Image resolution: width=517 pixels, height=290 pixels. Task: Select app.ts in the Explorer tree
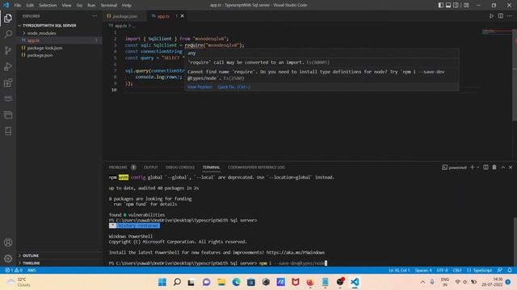click(59, 40)
